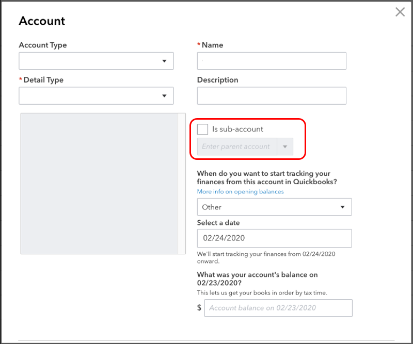
Task: Click the 'Account Type' field label
Action: coord(43,45)
